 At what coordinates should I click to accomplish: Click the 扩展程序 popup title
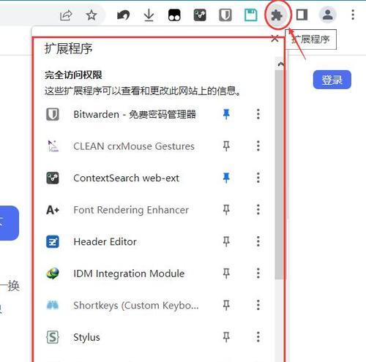point(69,48)
